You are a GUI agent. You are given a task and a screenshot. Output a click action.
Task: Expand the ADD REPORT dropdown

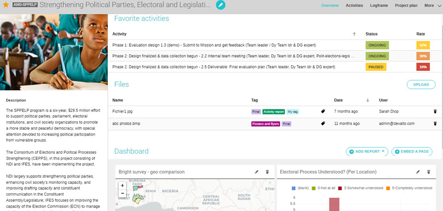pyautogui.click(x=367, y=152)
